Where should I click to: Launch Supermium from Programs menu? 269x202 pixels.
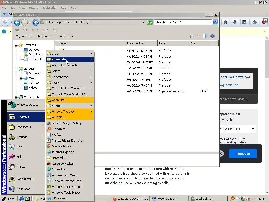(70, 169)
